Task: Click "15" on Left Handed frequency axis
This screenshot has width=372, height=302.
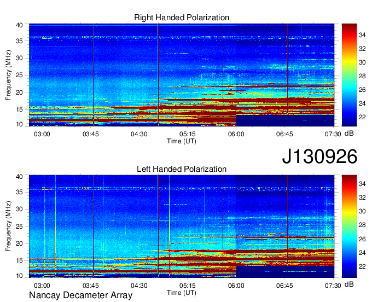Action: click(19, 260)
